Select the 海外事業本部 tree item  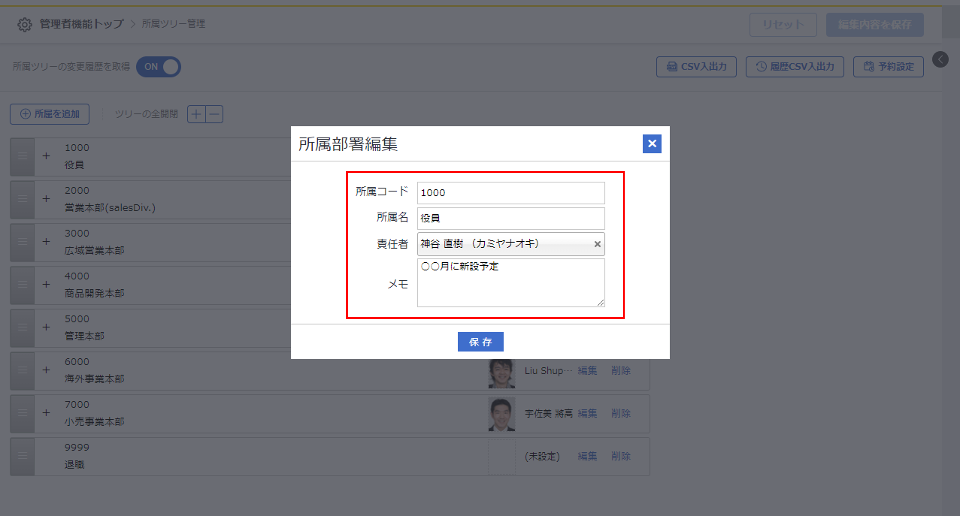94,379
